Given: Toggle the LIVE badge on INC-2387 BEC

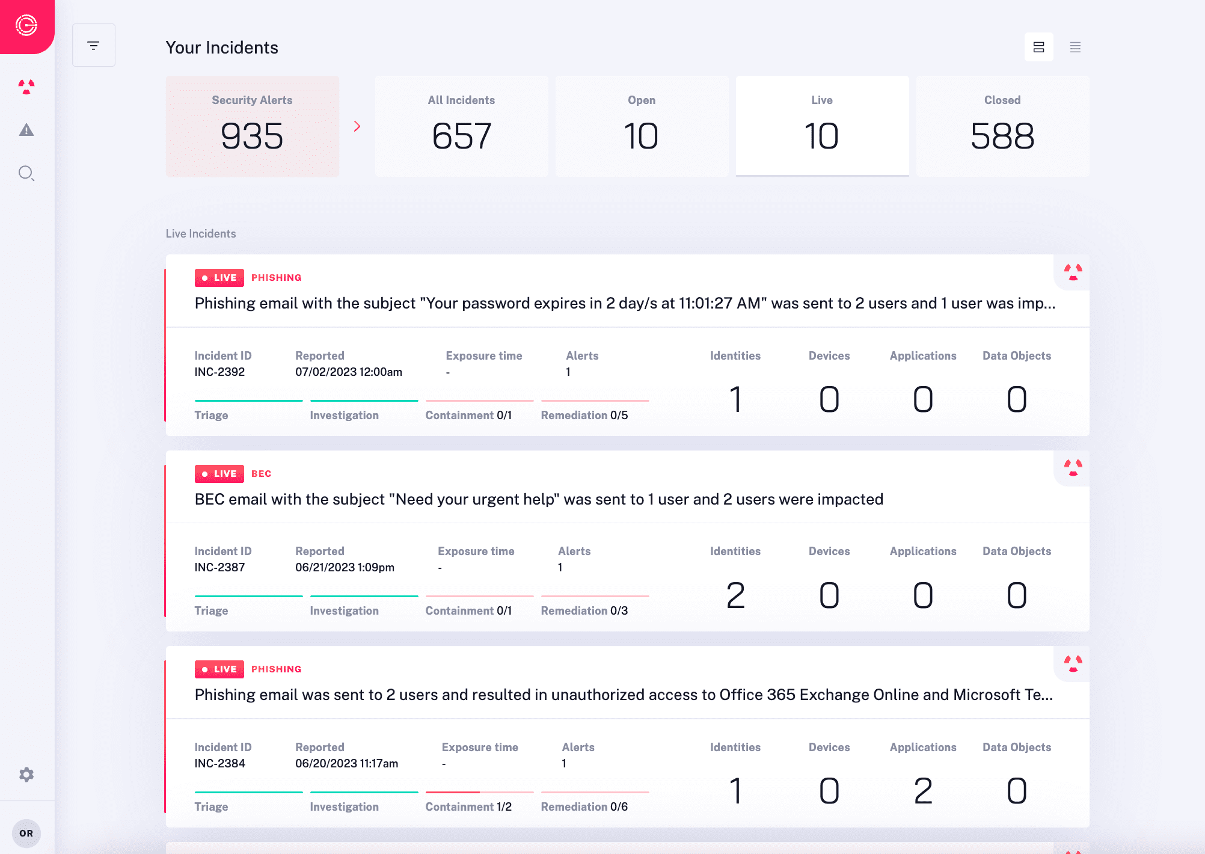Looking at the screenshot, I should tap(218, 473).
